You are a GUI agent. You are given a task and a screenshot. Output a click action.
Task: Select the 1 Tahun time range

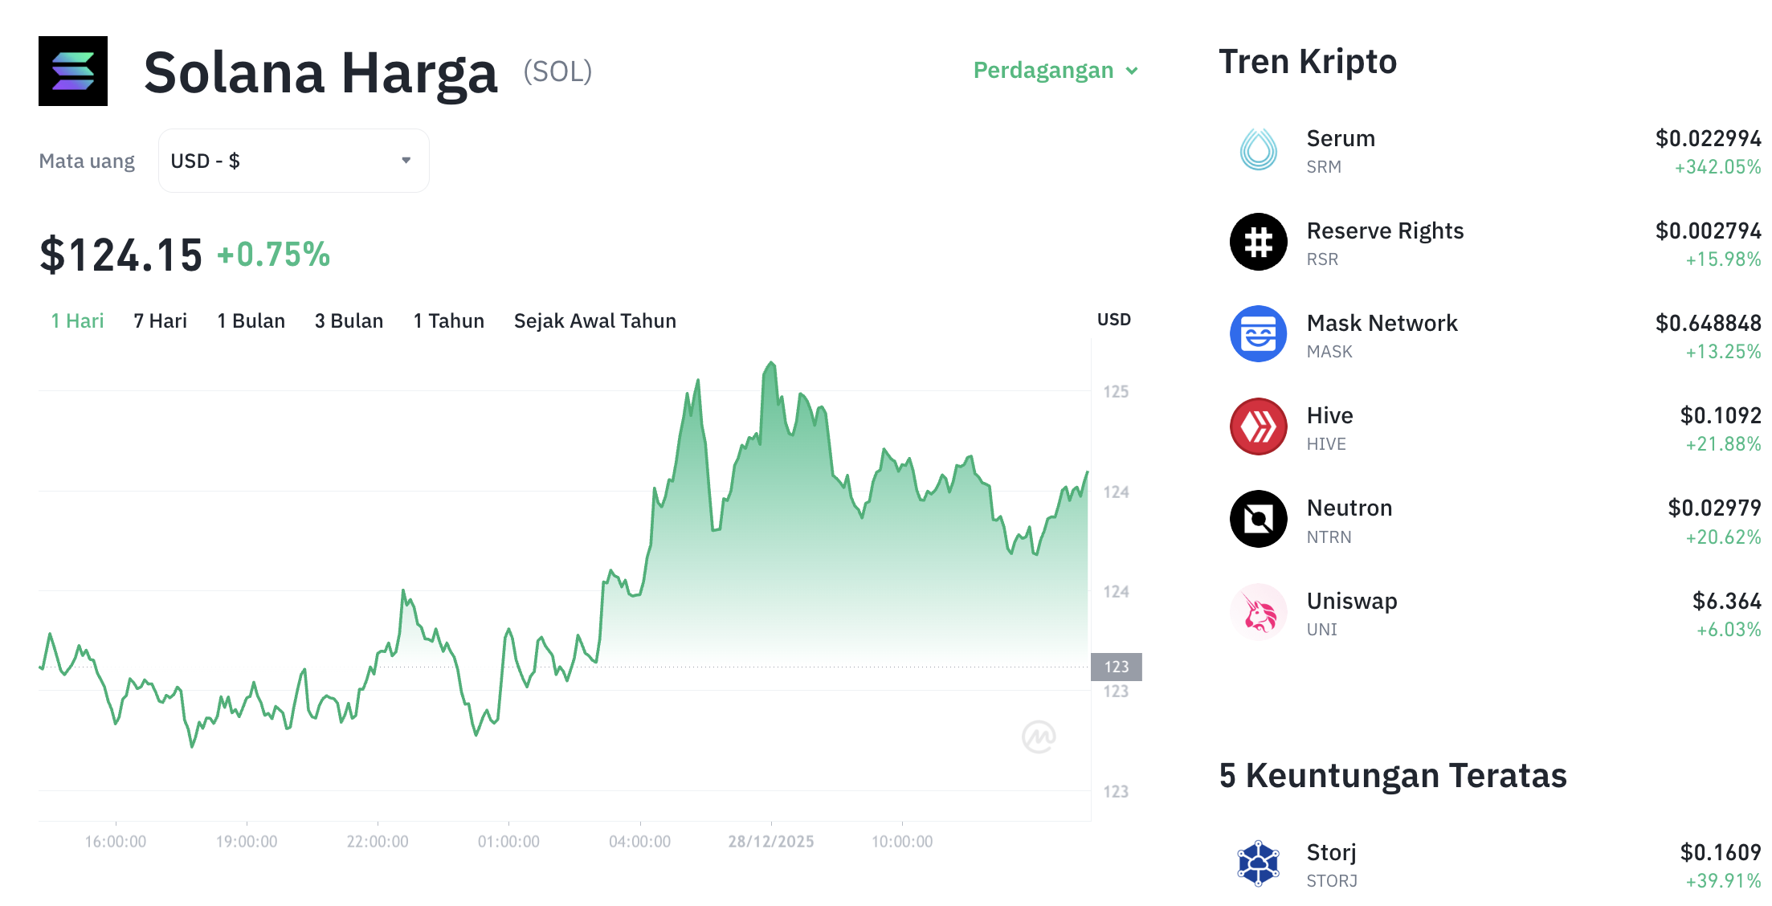tap(448, 320)
